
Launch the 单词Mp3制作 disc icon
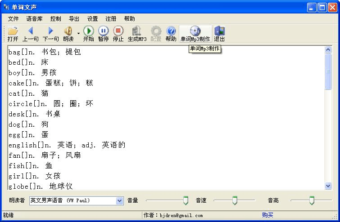click(x=195, y=34)
